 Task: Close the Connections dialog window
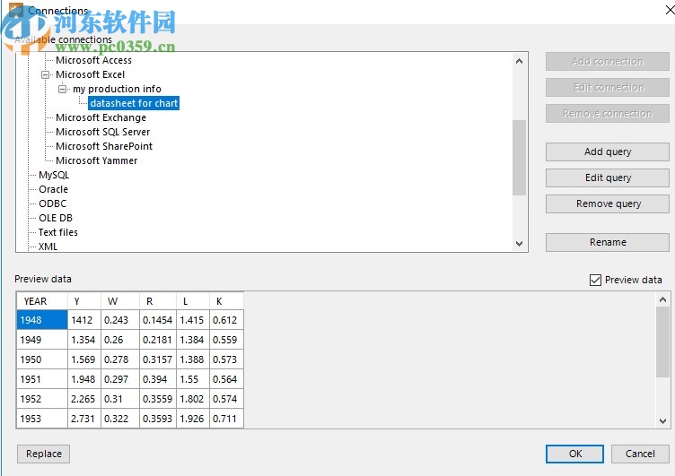tap(670, 10)
